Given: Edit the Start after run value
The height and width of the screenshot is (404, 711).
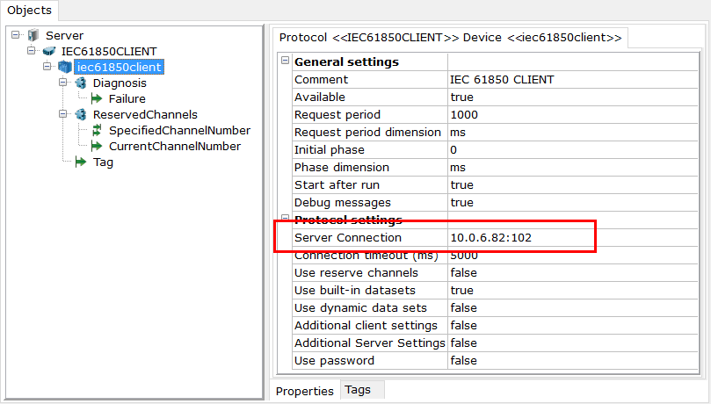Looking at the screenshot, I should click(573, 184).
